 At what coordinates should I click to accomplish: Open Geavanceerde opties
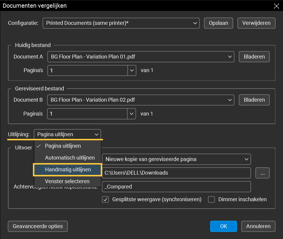click(38, 226)
